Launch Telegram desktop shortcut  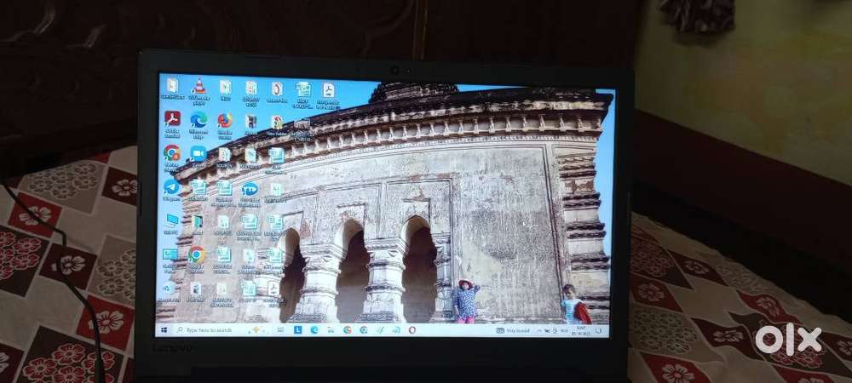pyautogui.click(x=171, y=187)
